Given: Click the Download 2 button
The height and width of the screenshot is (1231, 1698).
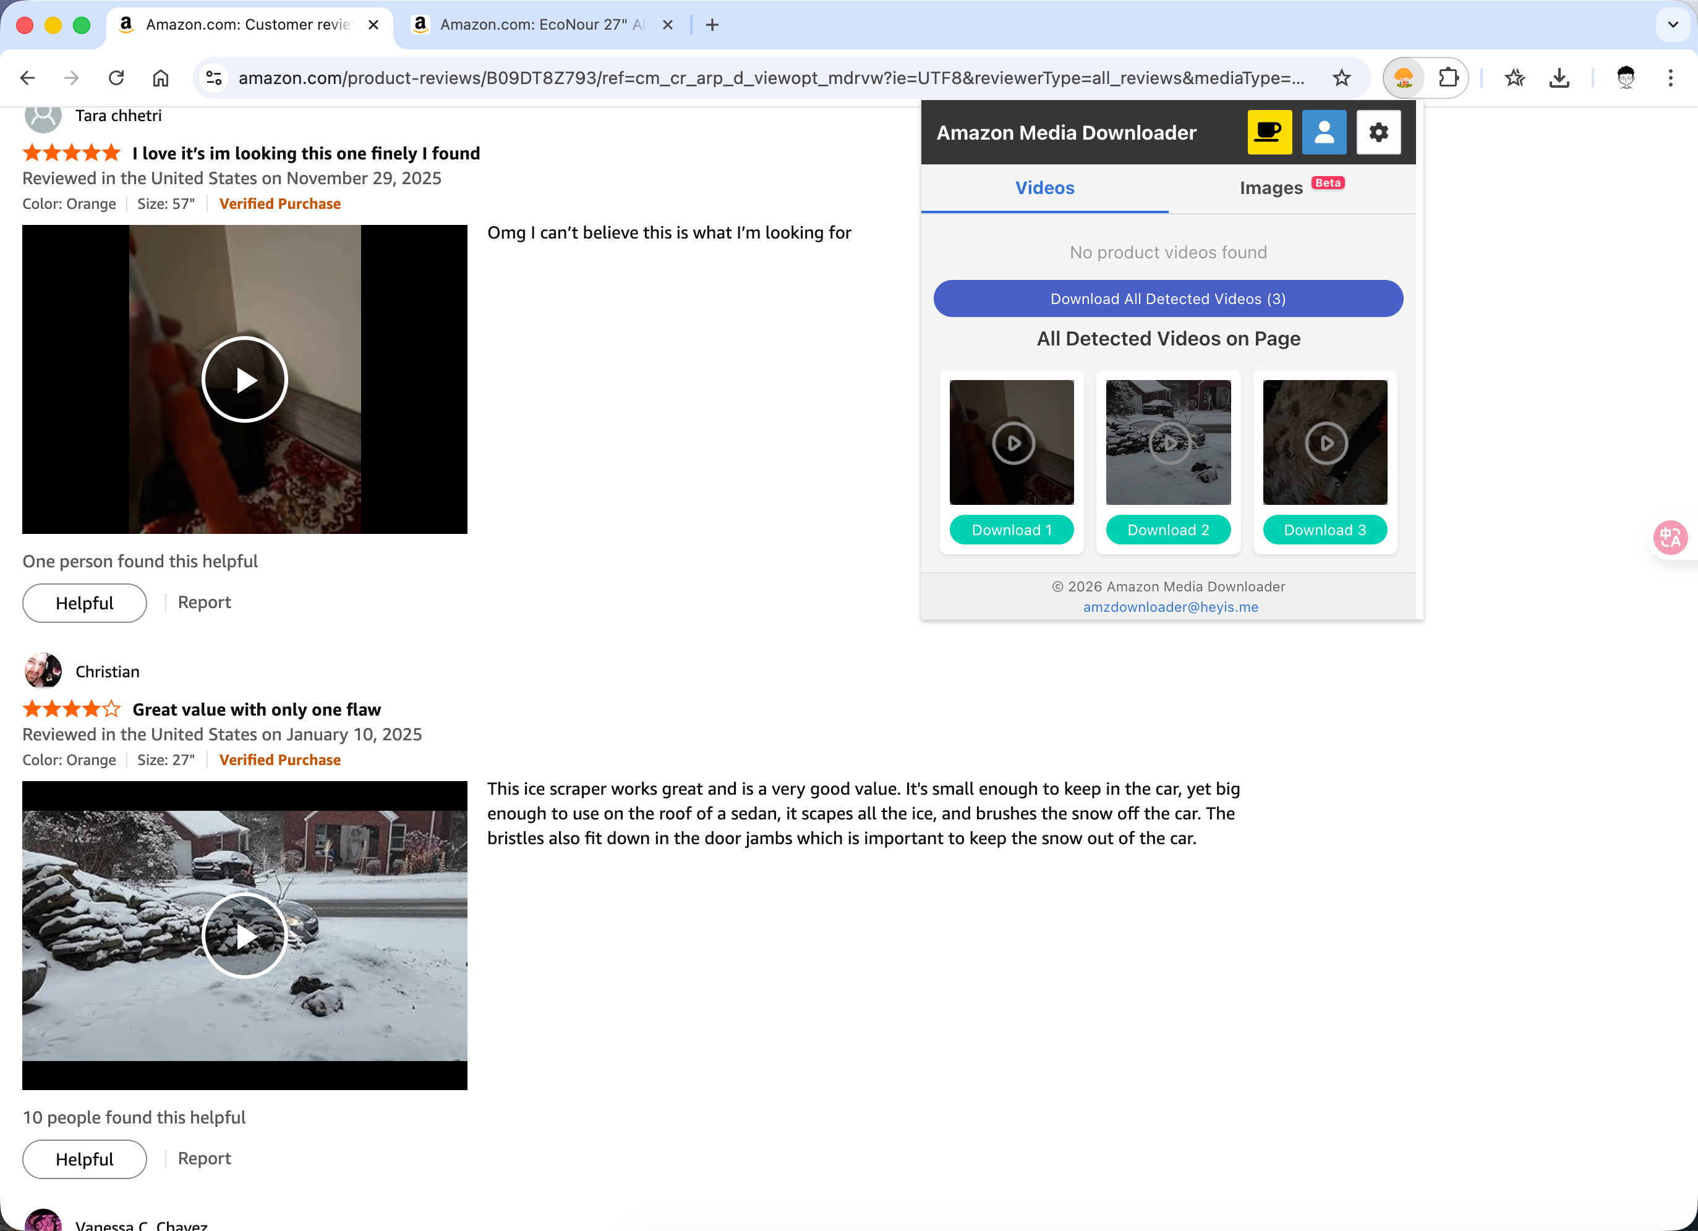Looking at the screenshot, I should [x=1167, y=529].
